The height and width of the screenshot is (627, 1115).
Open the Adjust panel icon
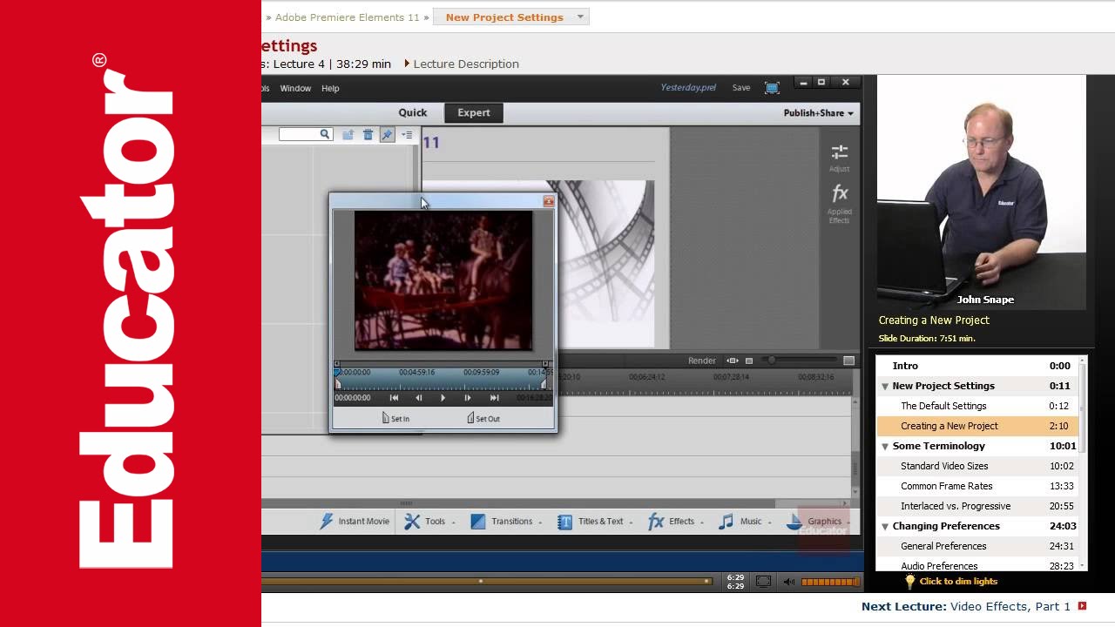click(840, 157)
